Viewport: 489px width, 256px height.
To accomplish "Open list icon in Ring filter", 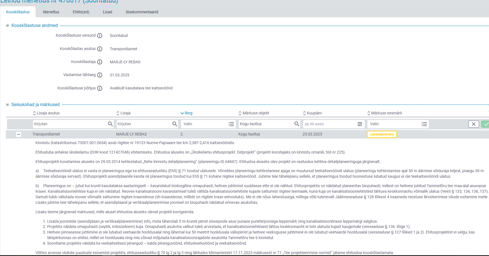I will [x=231, y=124].
